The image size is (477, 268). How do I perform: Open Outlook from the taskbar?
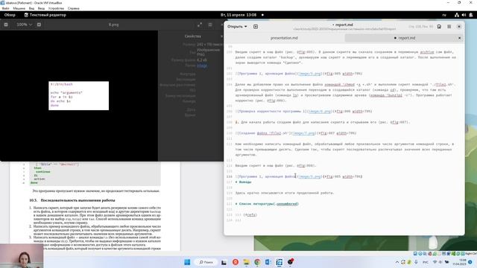pyautogui.click(x=268, y=262)
